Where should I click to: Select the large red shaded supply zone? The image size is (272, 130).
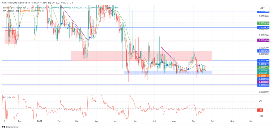click(141, 56)
